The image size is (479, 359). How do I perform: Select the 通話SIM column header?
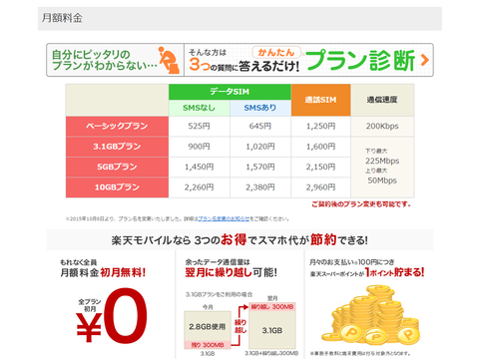tap(320, 100)
